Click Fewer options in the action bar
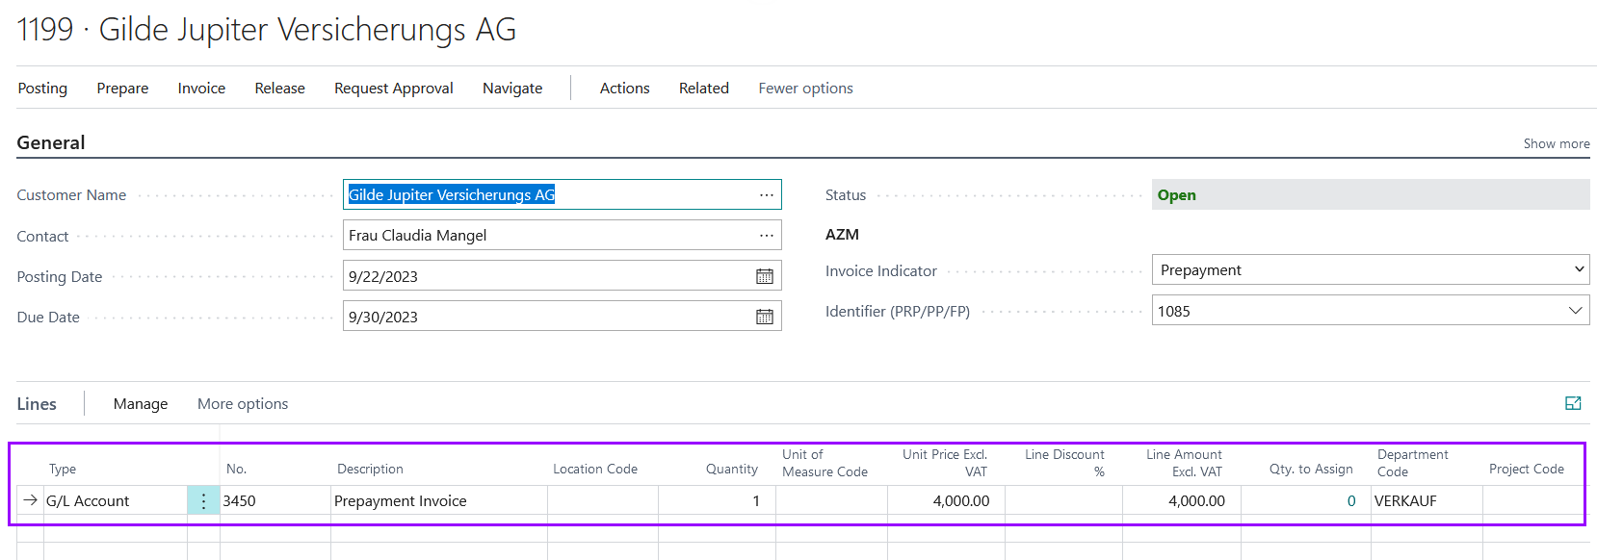Screen dimensions: 1597x560 click(x=805, y=88)
